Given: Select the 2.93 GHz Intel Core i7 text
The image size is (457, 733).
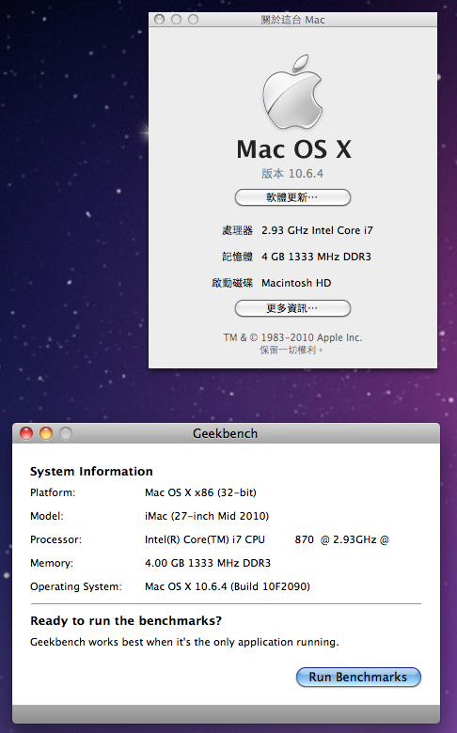Looking at the screenshot, I should [317, 230].
